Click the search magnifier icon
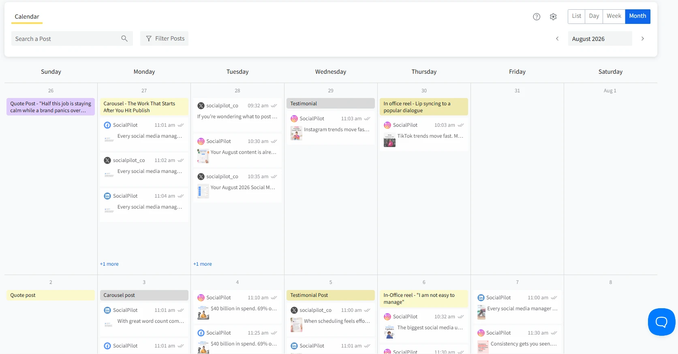678x354 pixels. 124,38
